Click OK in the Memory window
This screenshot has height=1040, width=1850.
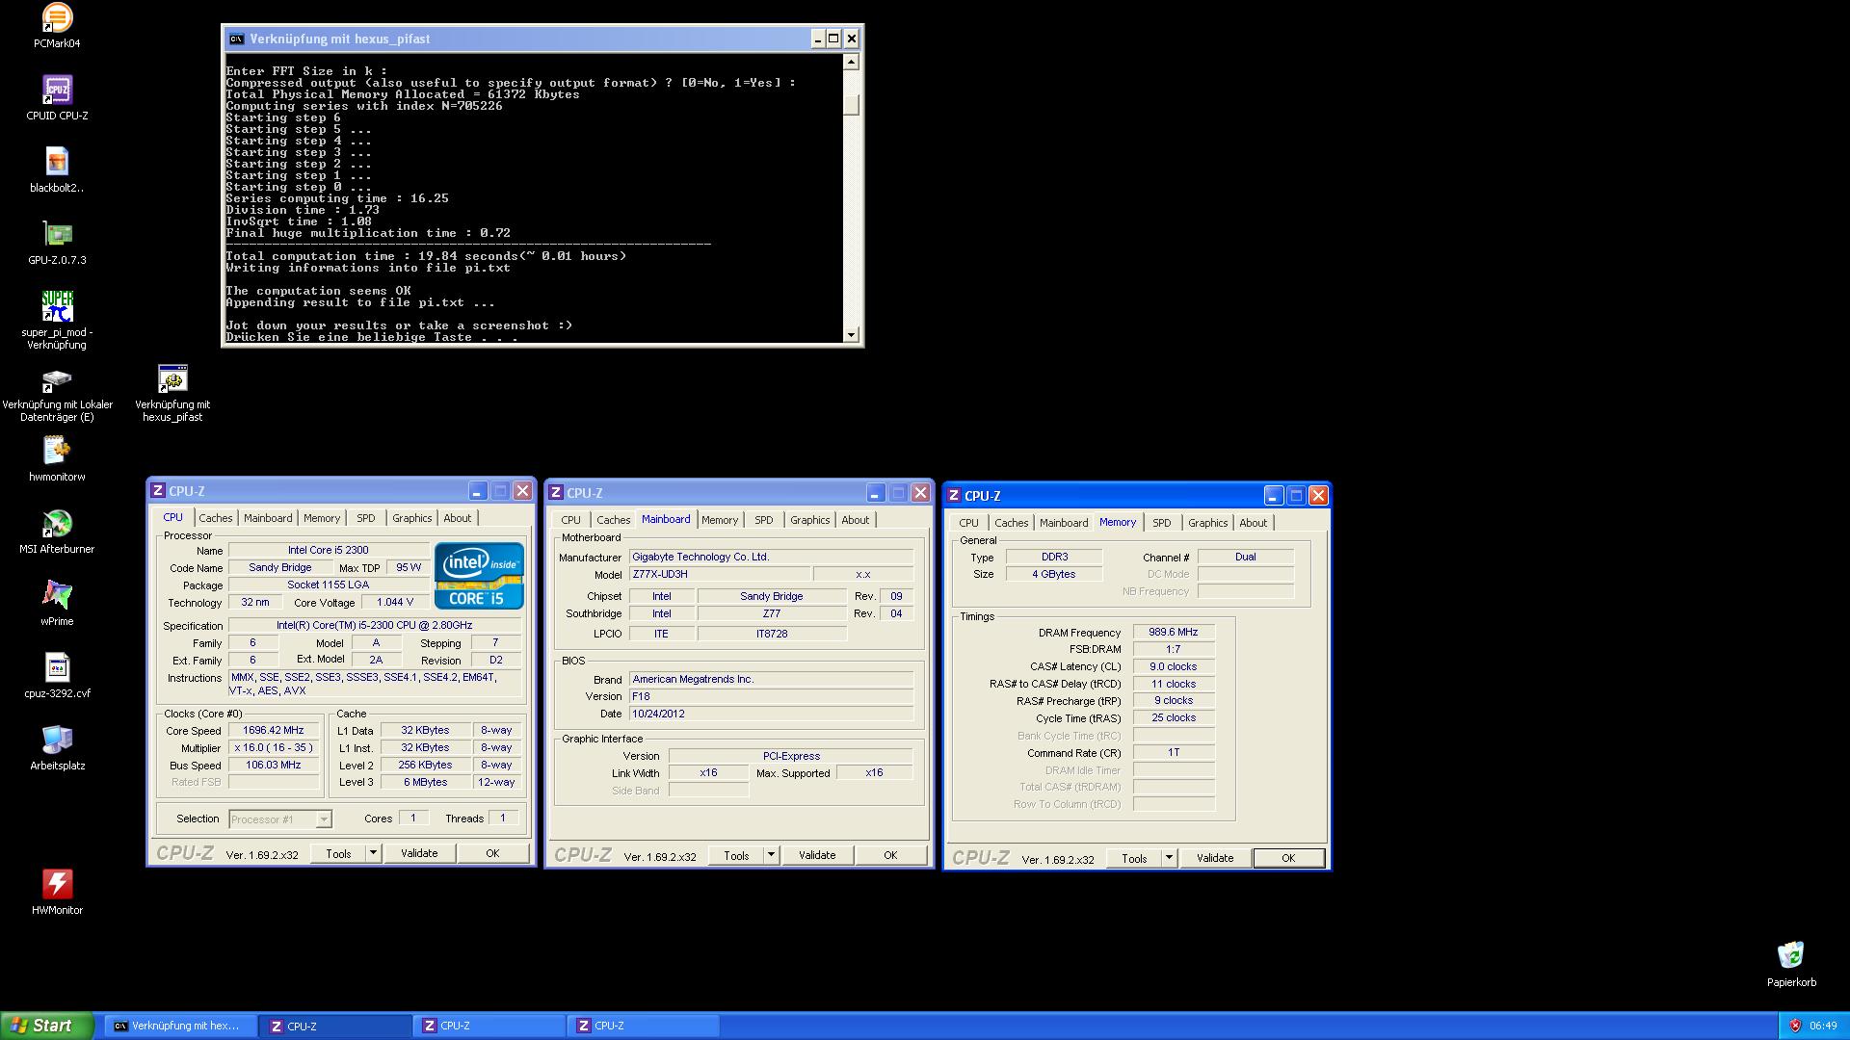(1288, 858)
